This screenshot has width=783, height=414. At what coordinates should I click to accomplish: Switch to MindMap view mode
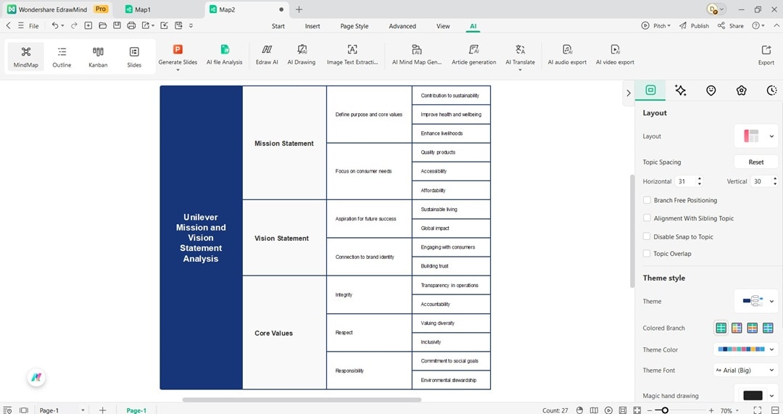click(x=26, y=57)
